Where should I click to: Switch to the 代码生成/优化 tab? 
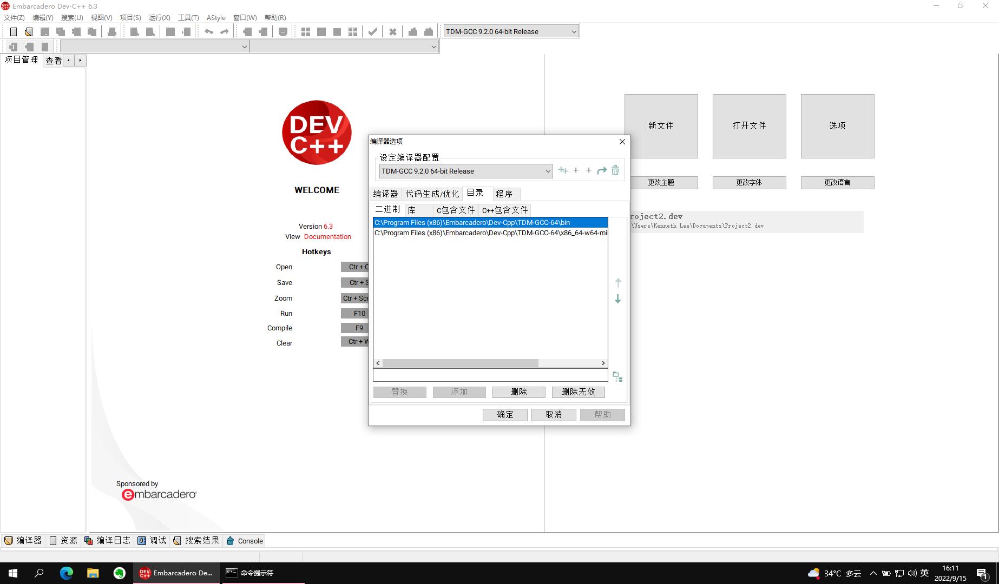pyautogui.click(x=432, y=194)
